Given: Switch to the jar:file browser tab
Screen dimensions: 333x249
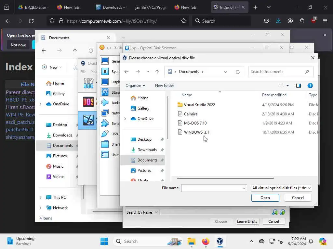Looking at the screenshot, I should 150,7.
